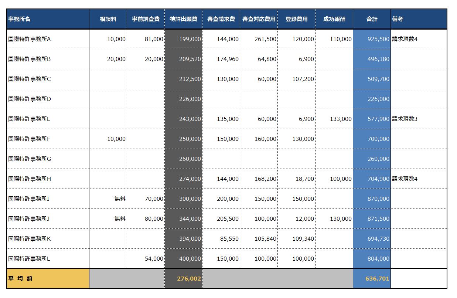Image resolution: width=457 pixels, height=298 pixels.
Task: Select the 特許出願費 column header
Action: (x=183, y=19)
